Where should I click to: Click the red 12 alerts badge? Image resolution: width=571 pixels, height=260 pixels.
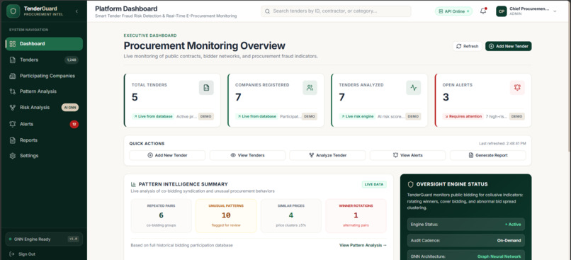[74, 124]
